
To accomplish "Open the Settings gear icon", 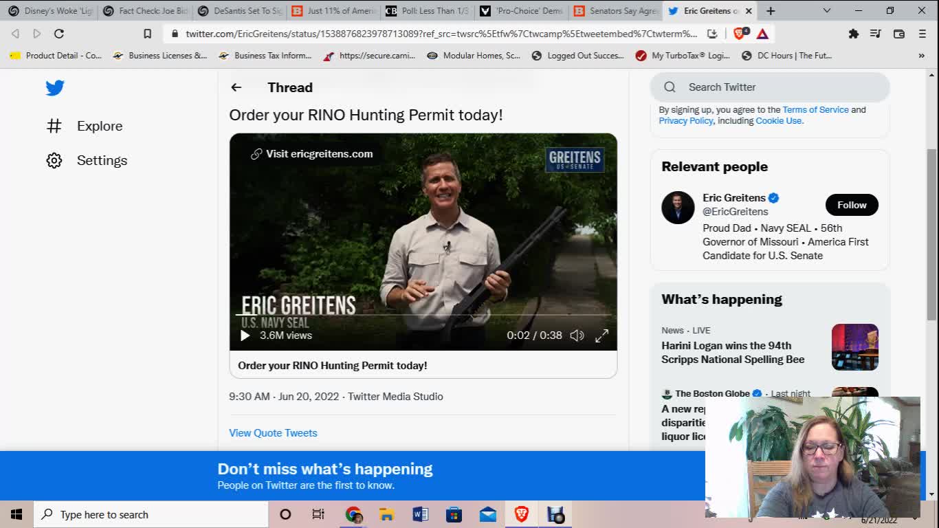I will point(54,160).
